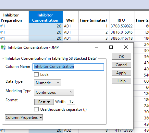Click Well cell A01 in first row
The image size is (149, 133).
click(70, 26)
